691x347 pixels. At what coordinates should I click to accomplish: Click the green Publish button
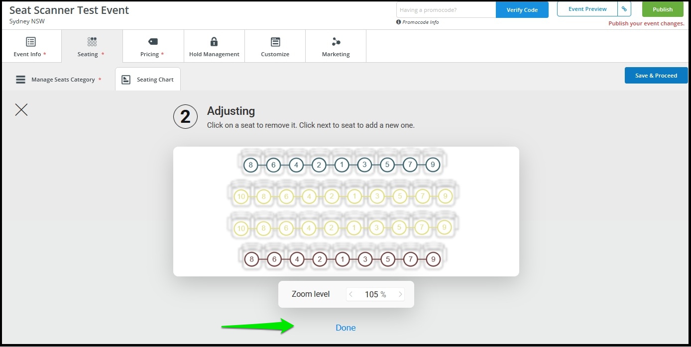click(663, 9)
